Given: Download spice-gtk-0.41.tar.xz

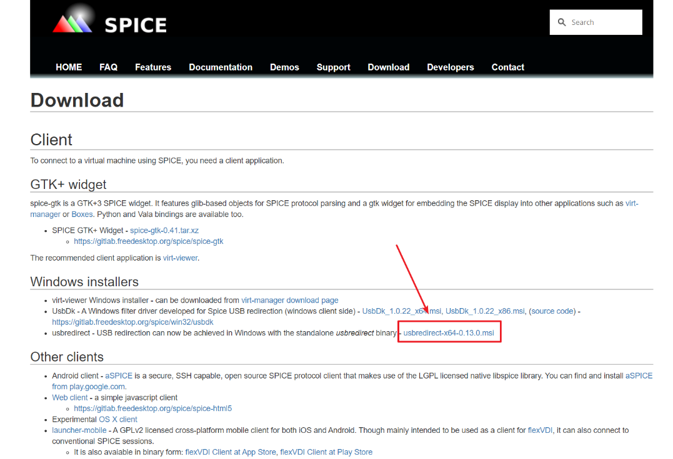Looking at the screenshot, I should pyautogui.click(x=164, y=230).
